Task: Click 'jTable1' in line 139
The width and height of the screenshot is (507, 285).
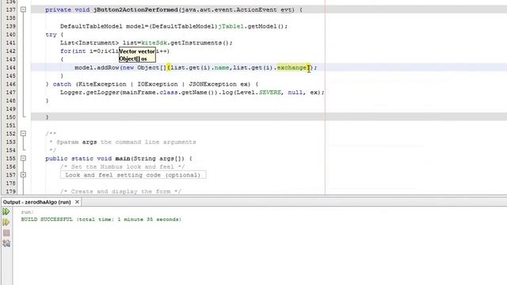Action: coord(231,26)
